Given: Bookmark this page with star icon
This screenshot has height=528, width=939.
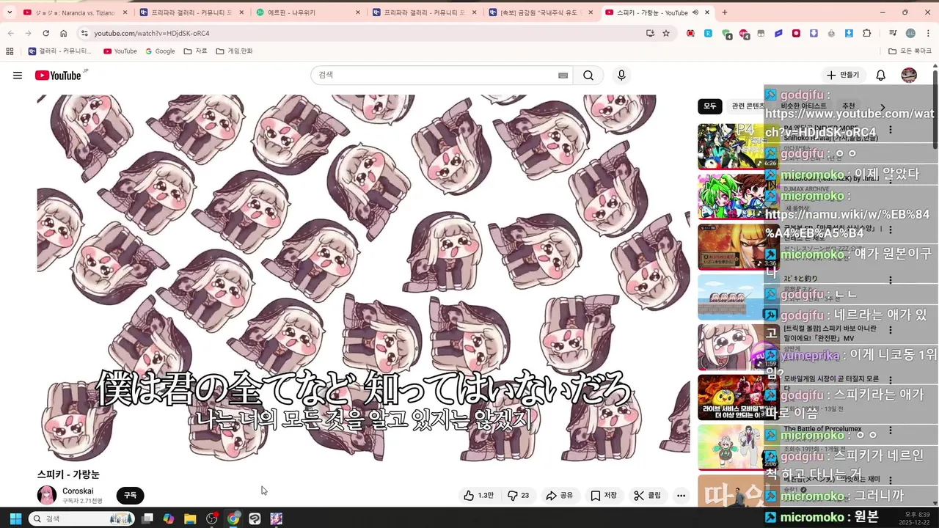Looking at the screenshot, I should 666,33.
